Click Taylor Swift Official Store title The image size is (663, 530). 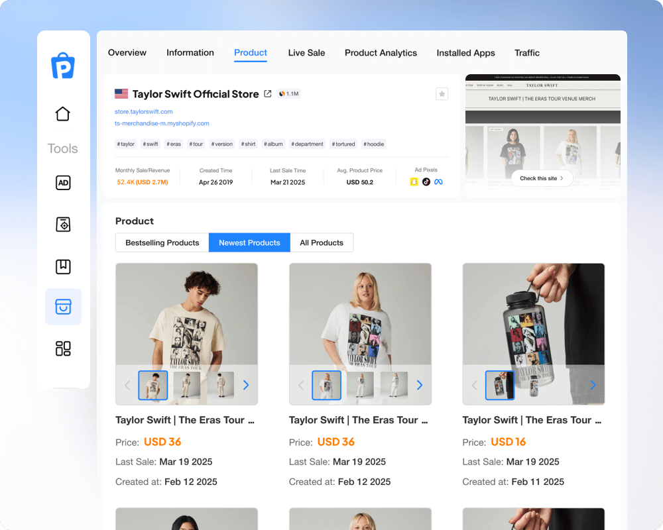click(196, 94)
